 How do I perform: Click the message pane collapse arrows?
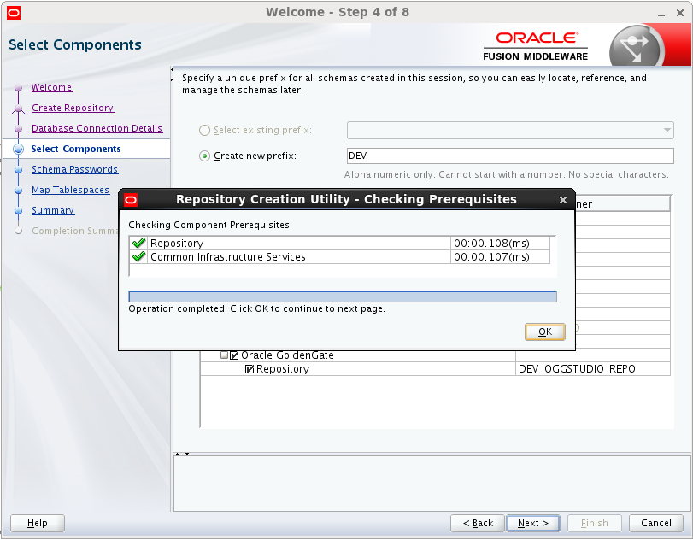[182, 454]
